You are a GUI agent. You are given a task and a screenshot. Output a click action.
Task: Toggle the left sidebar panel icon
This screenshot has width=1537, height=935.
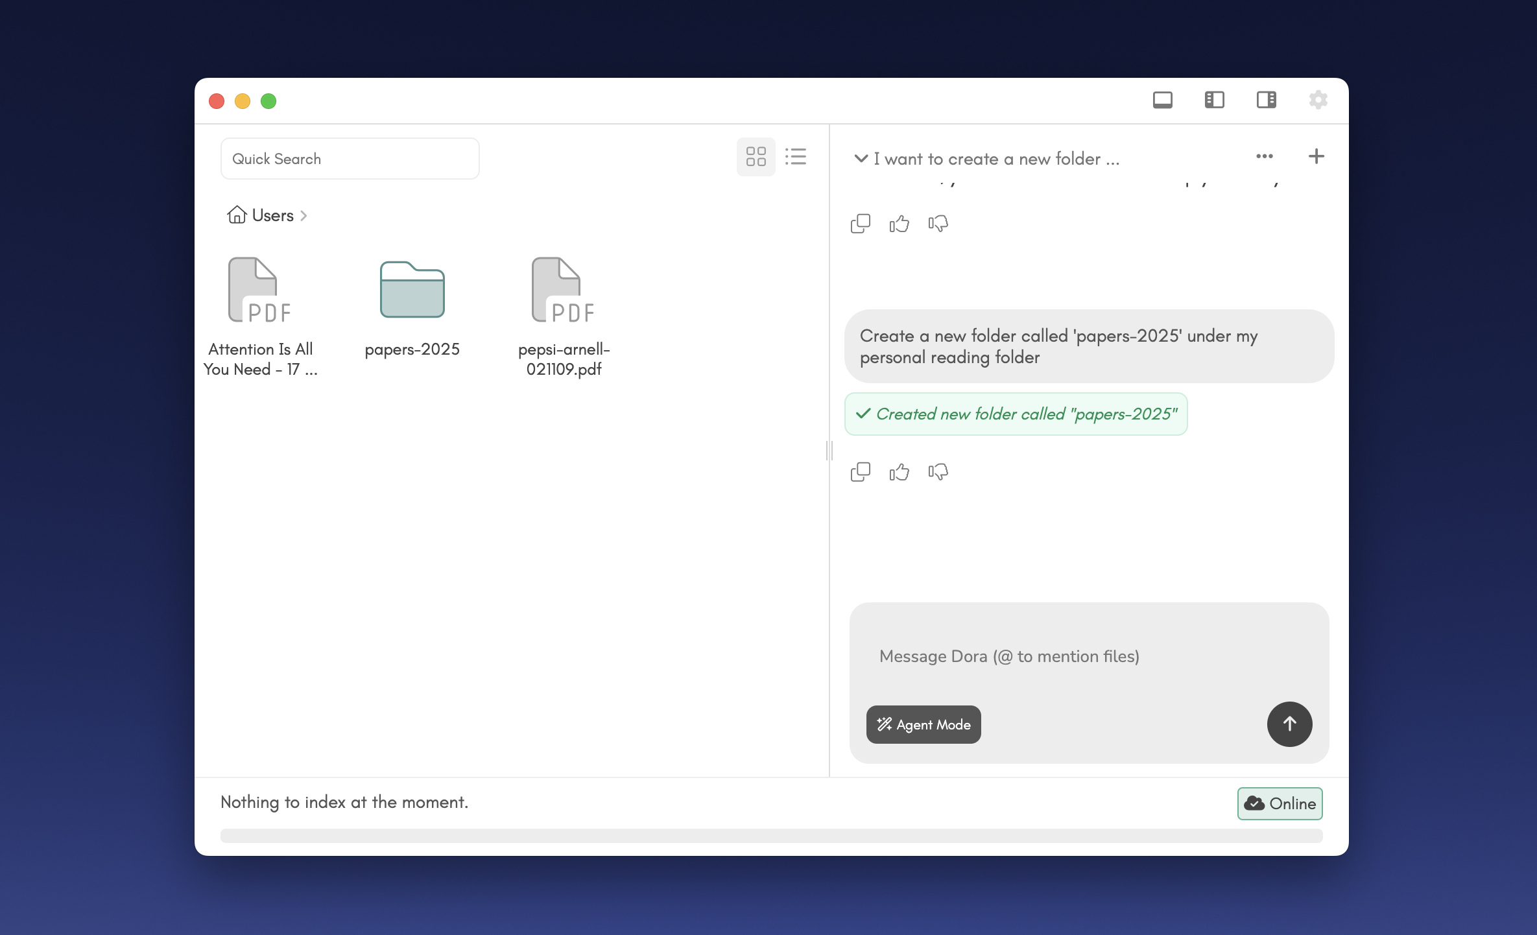tap(1214, 100)
